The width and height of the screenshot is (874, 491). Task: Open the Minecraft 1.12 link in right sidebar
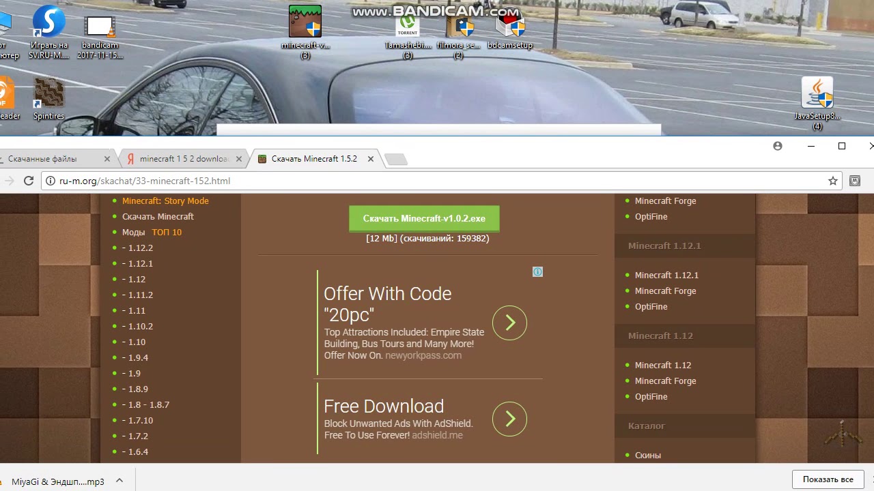click(x=663, y=365)
